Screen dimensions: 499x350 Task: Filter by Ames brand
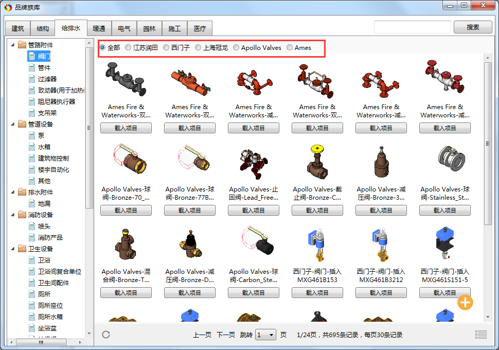[x=299, y=47]
